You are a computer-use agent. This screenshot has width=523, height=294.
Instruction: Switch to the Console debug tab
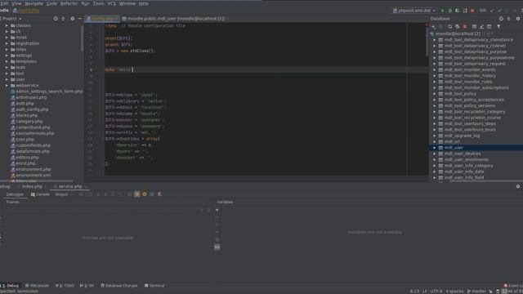point(40,194)
